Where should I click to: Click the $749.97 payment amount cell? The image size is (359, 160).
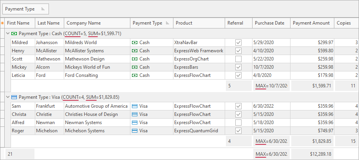click(312, 131)
